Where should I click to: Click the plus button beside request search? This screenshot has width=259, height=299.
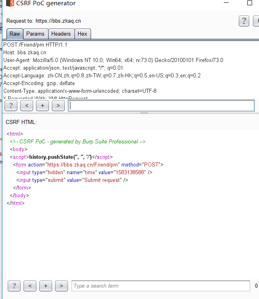tap(42, 105)
